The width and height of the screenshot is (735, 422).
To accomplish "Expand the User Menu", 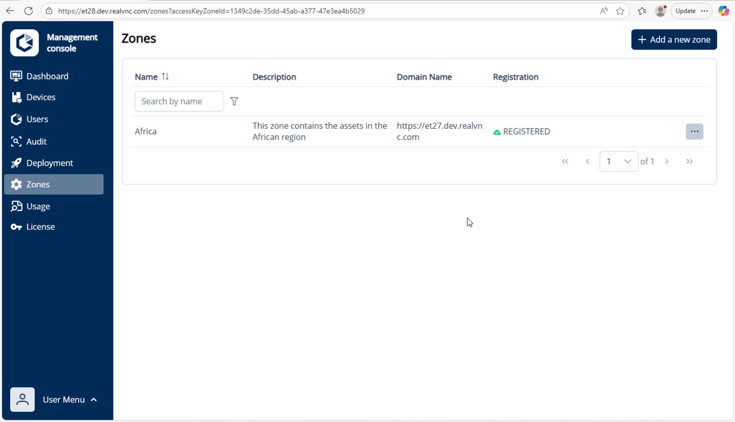I will pyautogui.click(x=69, y=399).
